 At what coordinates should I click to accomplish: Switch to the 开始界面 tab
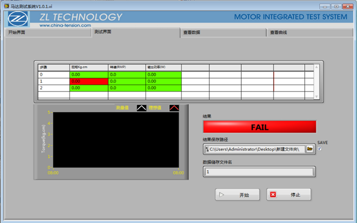[47, 33]
